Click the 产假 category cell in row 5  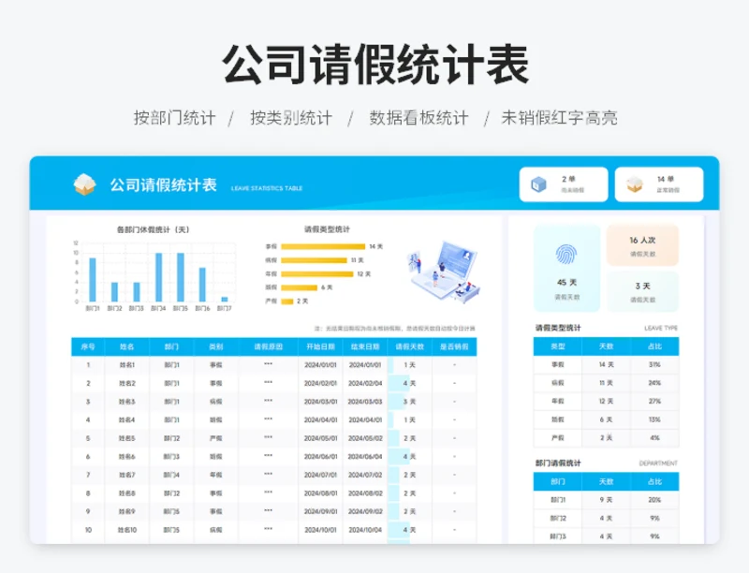[x=216, y=438]
